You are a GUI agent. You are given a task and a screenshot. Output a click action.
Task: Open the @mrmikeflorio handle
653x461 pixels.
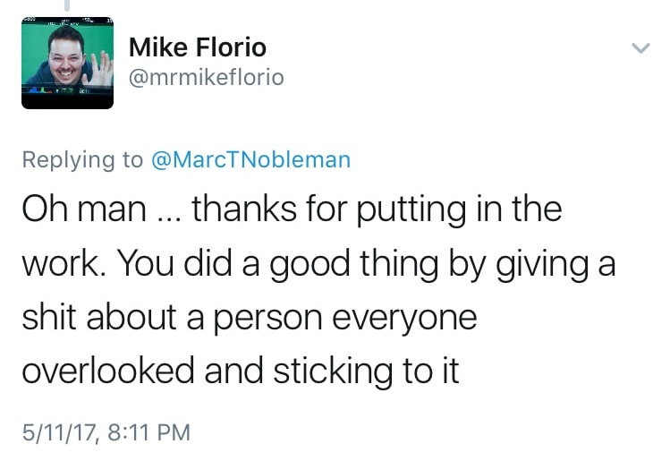(207, 77)
